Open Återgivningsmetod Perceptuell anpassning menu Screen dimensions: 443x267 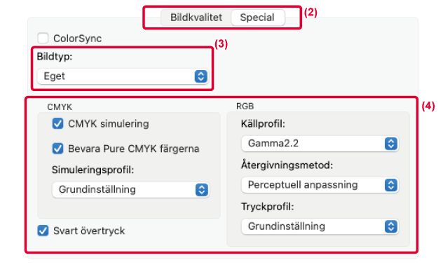pyautogui.click(x=320, y=185)
